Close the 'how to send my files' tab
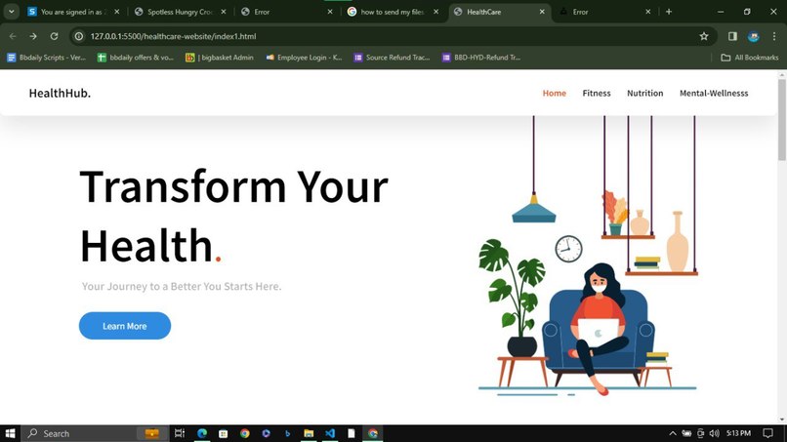The height and width of the screenshot is (442, 787). [x=435, y=12]
